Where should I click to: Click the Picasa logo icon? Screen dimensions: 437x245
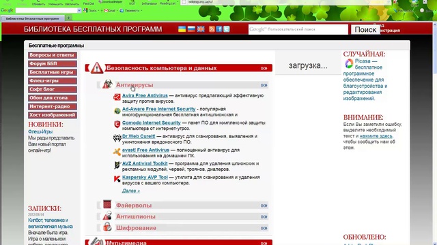coord(349,63)
